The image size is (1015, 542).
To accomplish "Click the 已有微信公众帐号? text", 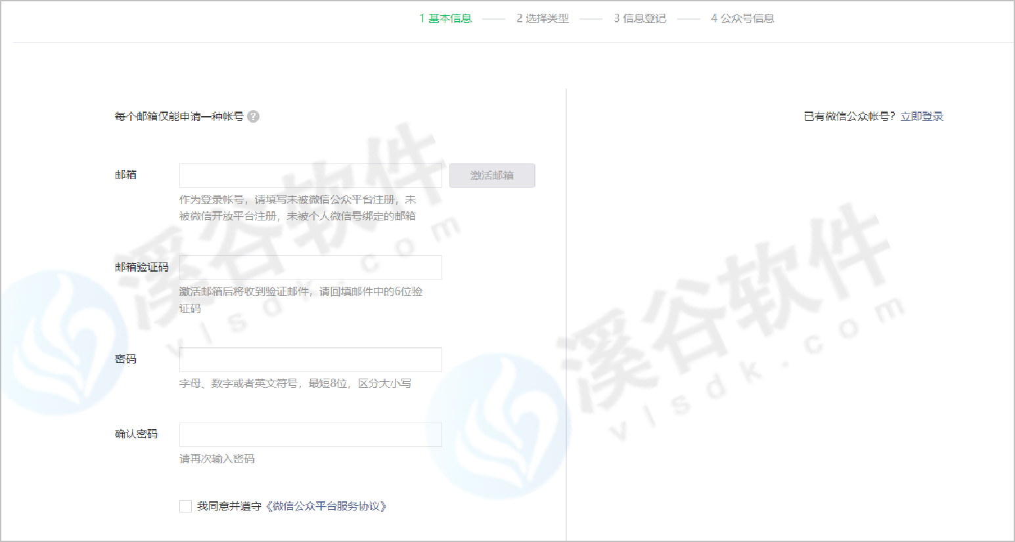I will coord(849,116).
